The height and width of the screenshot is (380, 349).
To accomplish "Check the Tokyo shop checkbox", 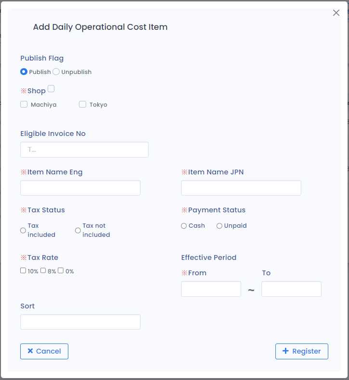I will [x=82, y=104].
